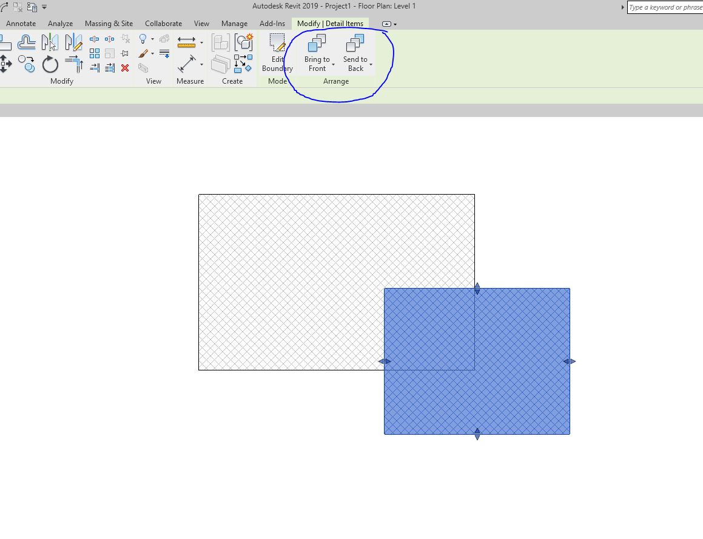Image resolution: width=703 pixels, height=539 pixels.
Task: Click the greyed Selection Box icon
Action: 143,68
